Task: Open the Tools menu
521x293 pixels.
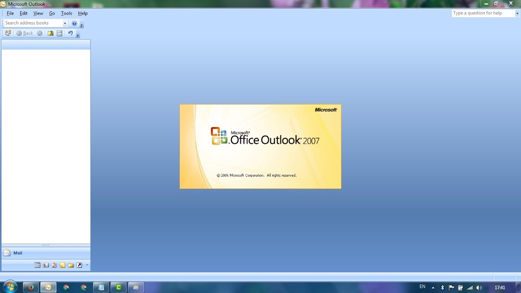Action: [66, 13]
